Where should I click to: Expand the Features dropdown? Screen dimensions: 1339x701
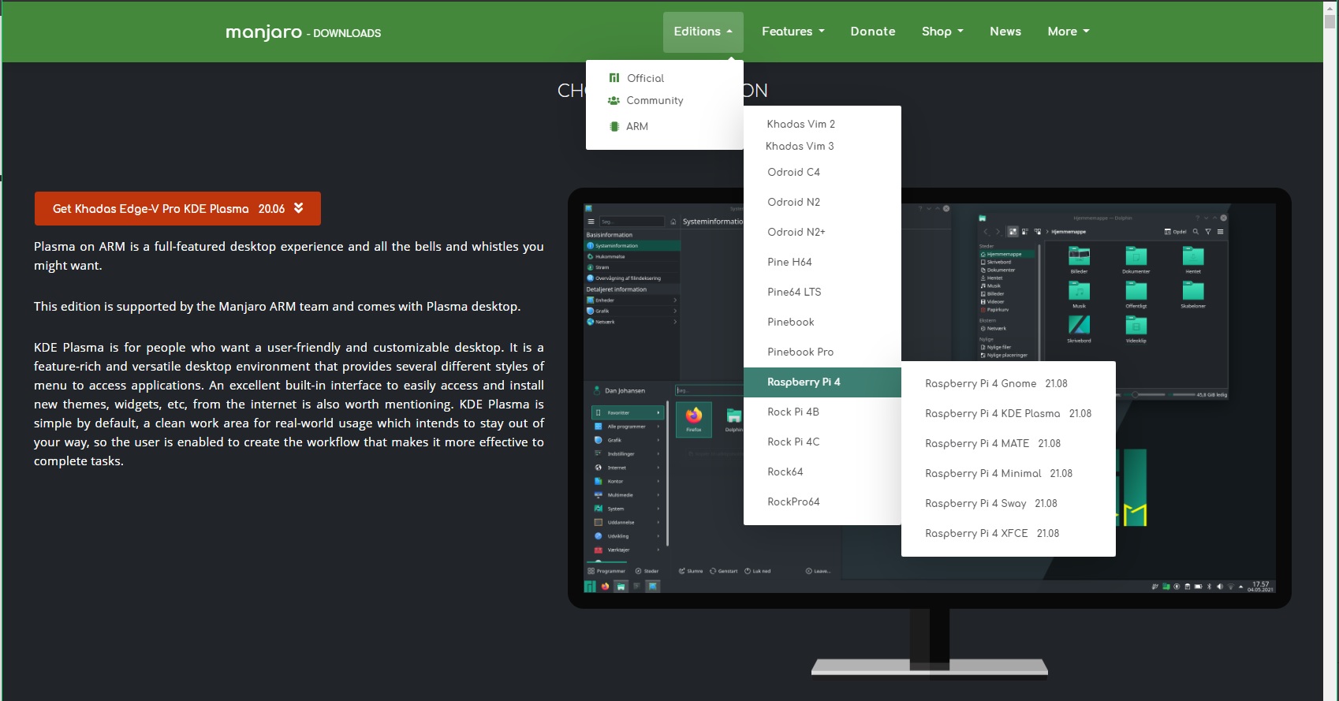click(793, 32)
